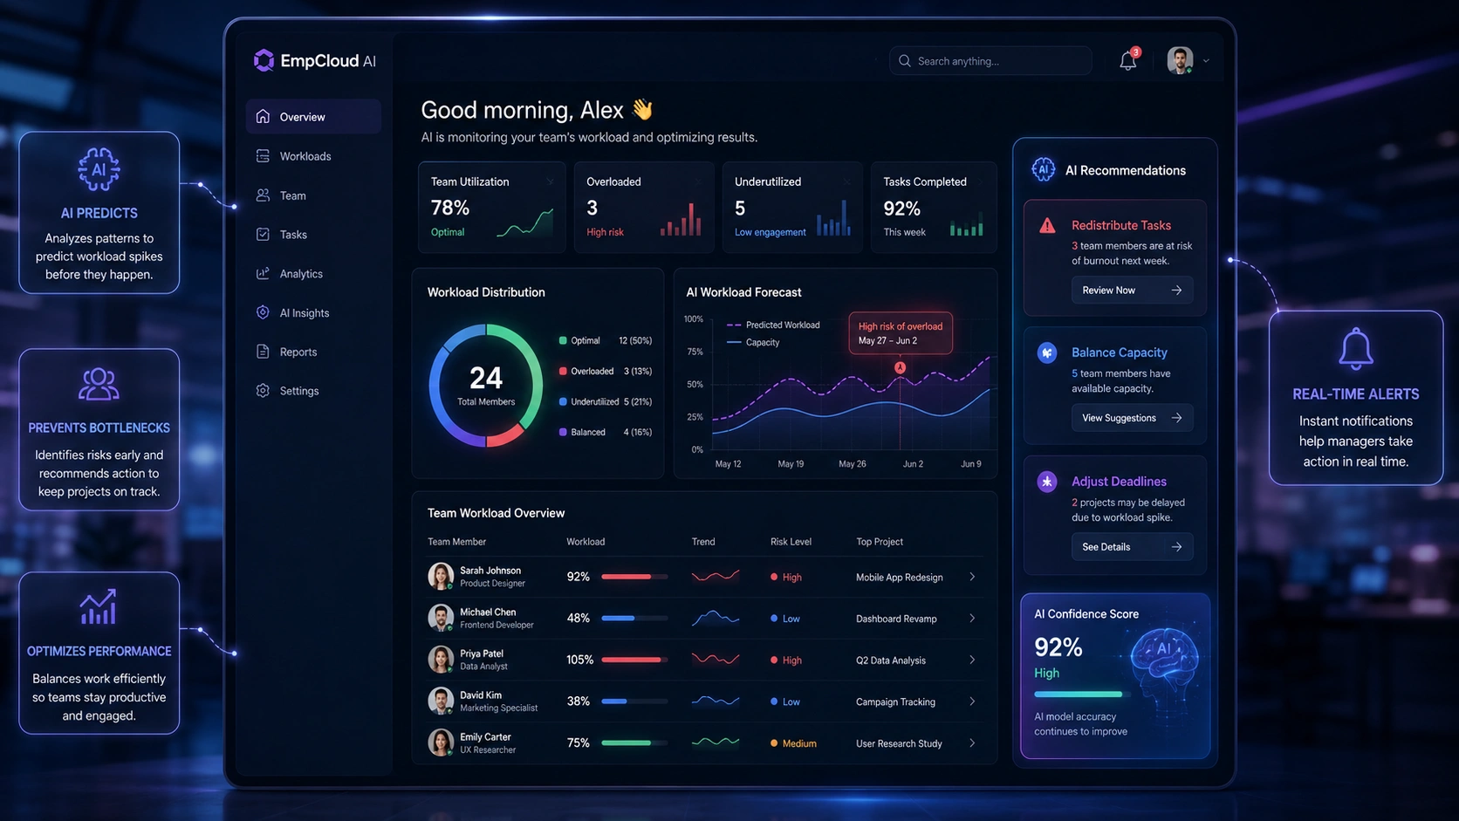Click the Optimizes Performance chart icon

click(x=99, y=606)
